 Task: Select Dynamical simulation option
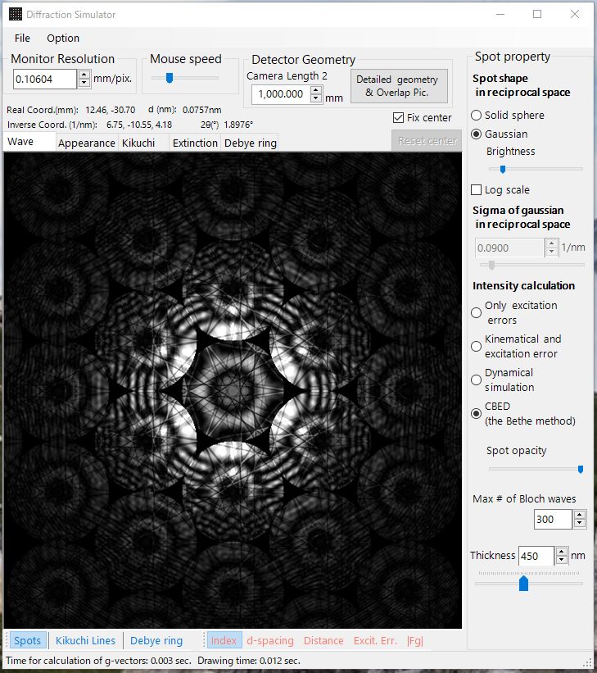point(476,380)
